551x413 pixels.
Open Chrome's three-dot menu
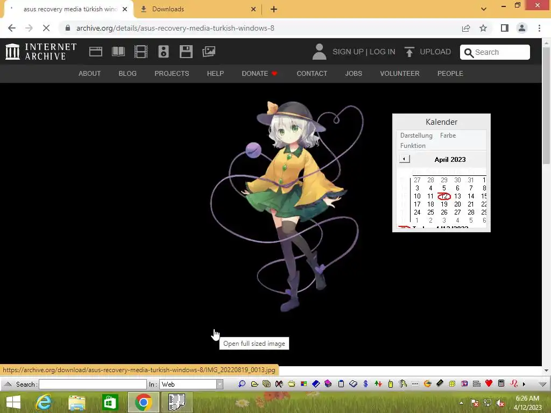click(x=539, y=28)
